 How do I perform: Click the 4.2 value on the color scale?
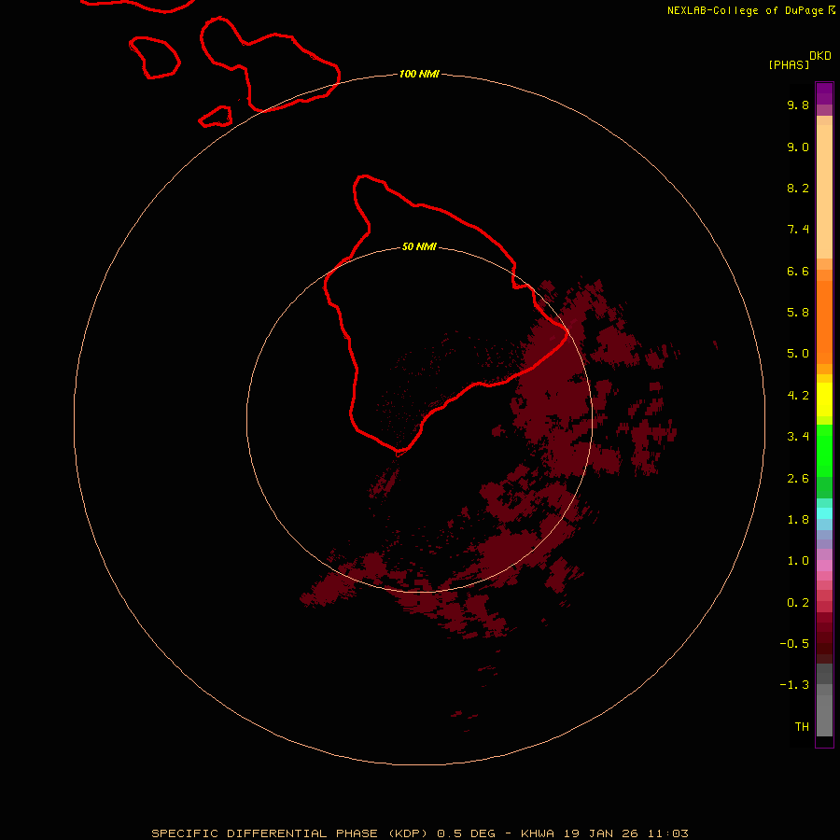798,396
